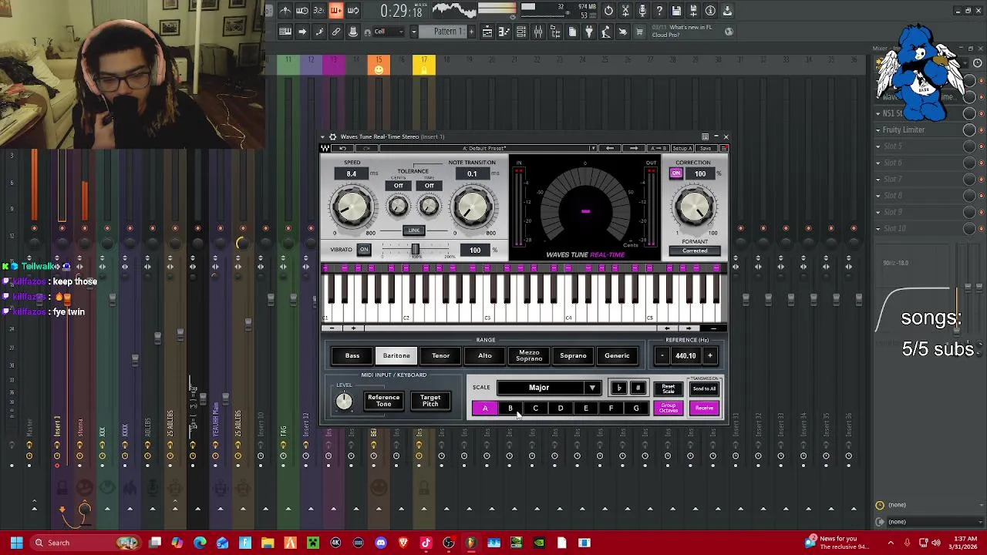Image resolution: width=987 pixels, height=555 pixels.
Task: Toggle note G in the scale
Action: click(x=636, y=408)
